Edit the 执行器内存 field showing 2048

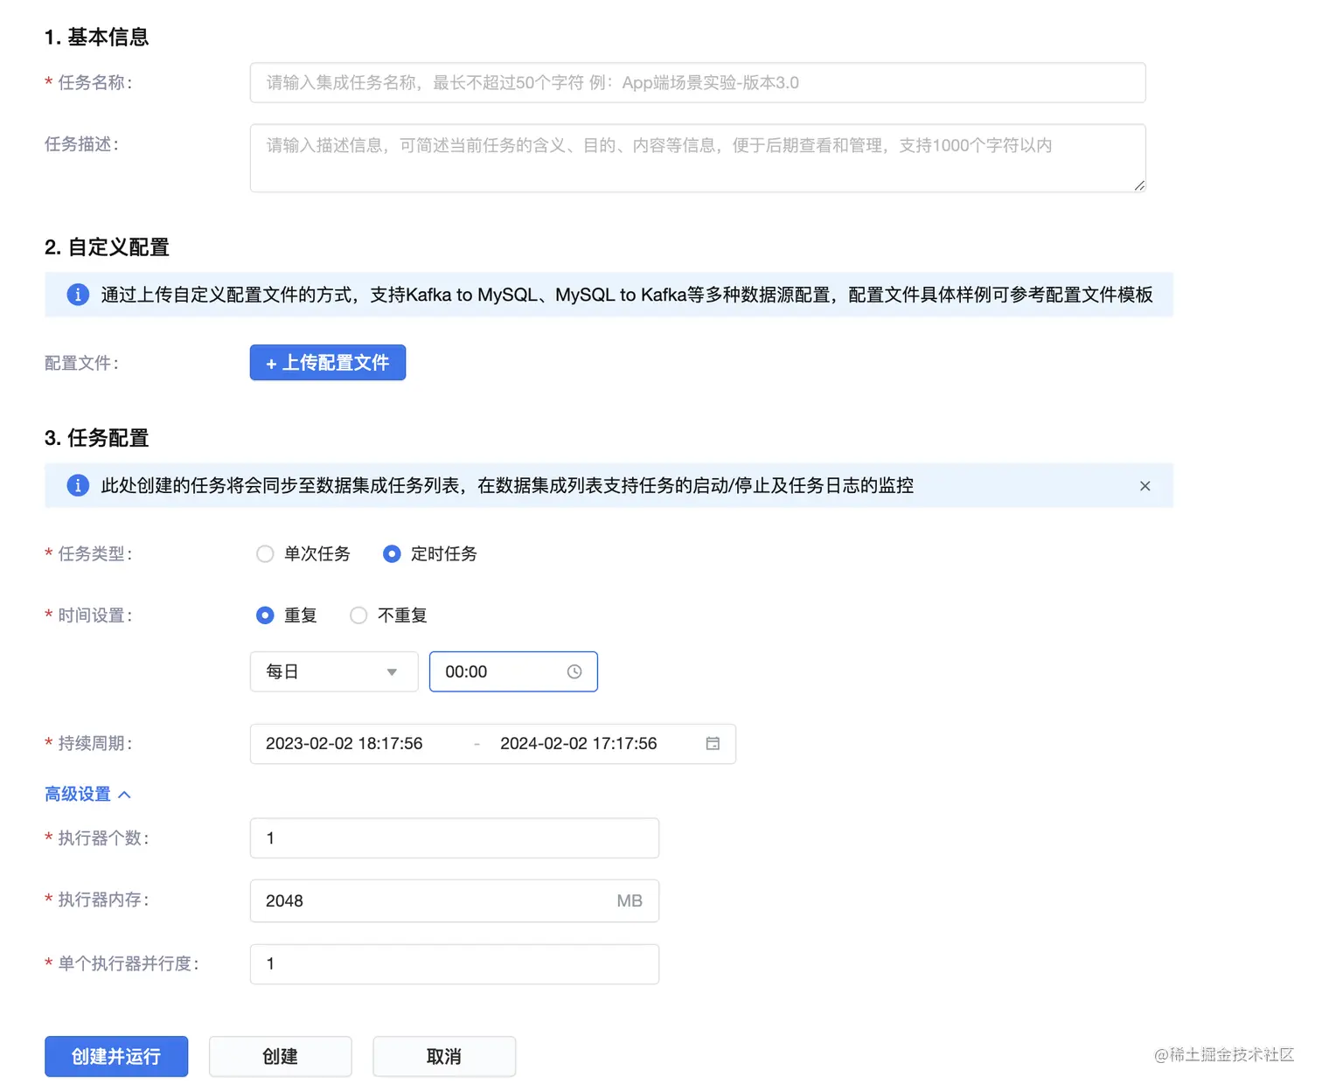click(455, 900)
